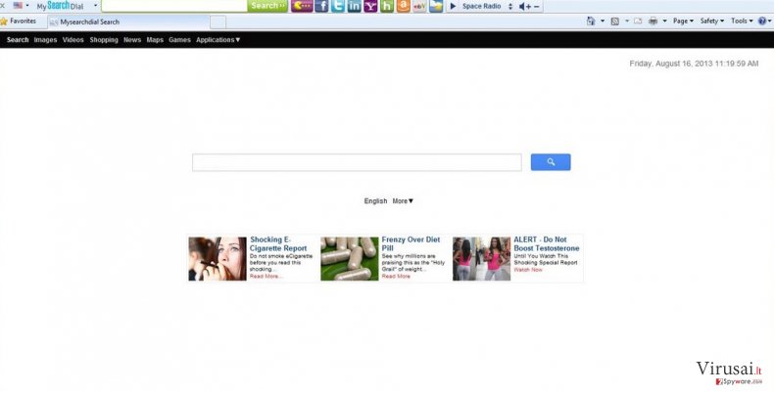Image resolution: width=774 pixels, height=393 pixels.
Task: Expand the More languages dropdown
Action: click(403, 201)
